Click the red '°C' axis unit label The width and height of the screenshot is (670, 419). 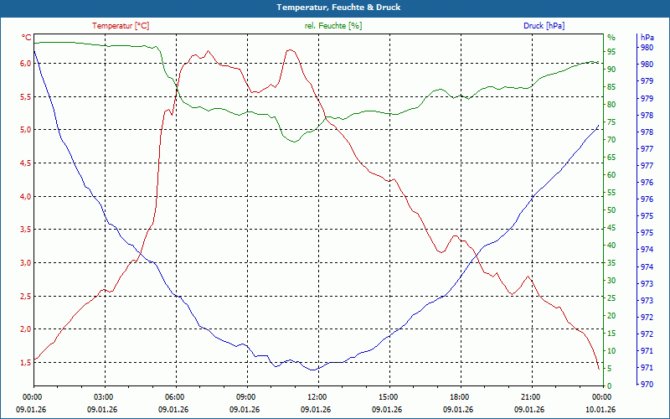pyautogui.click(x=27, y=38)
